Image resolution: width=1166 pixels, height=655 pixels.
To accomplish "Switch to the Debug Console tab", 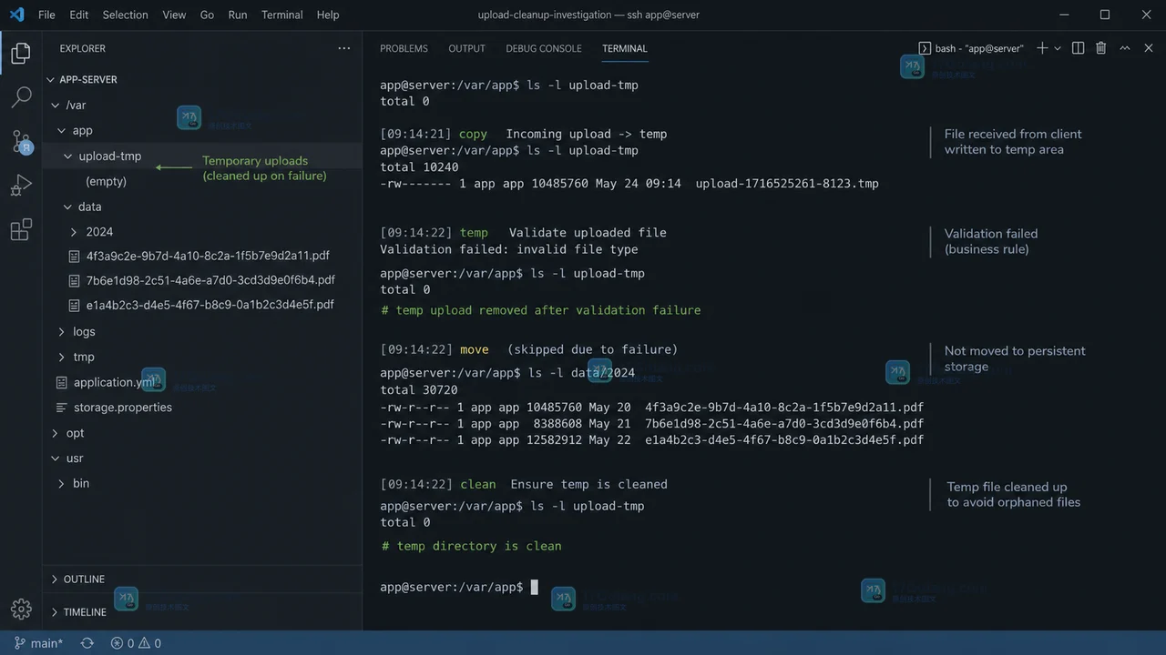I will (x=544, y=48).
